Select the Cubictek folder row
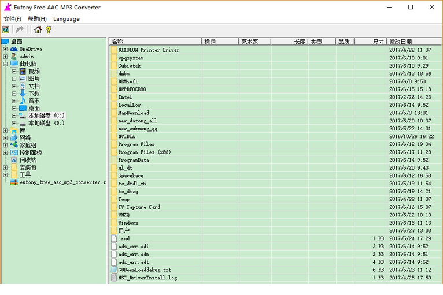443x295 pixels. tap(275, 66)
